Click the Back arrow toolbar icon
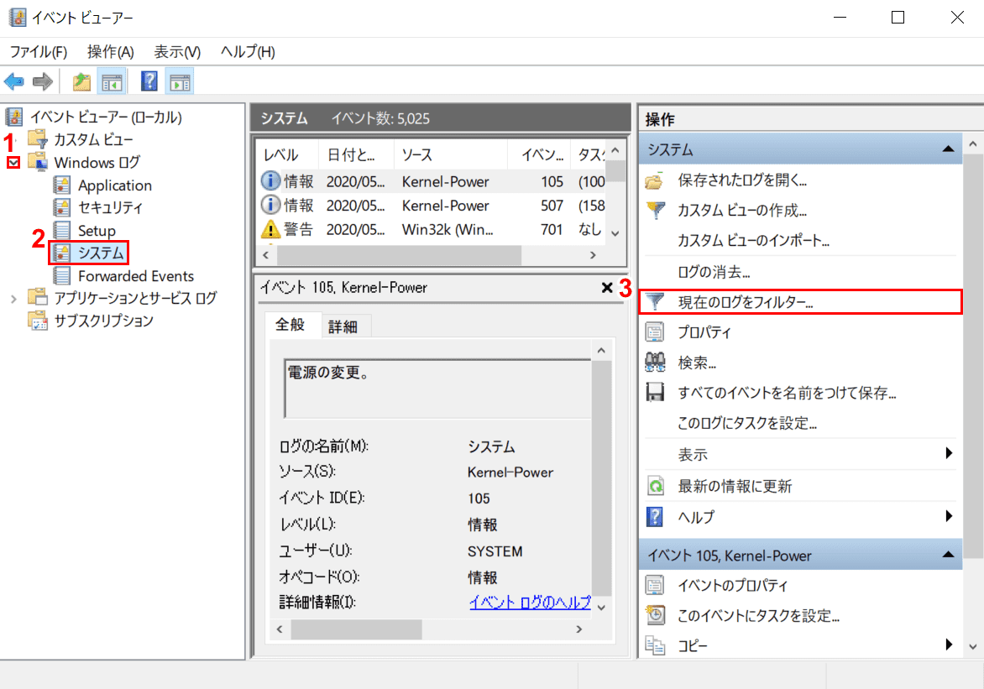This screenshot has width=984, height=689. pos(13,81)
